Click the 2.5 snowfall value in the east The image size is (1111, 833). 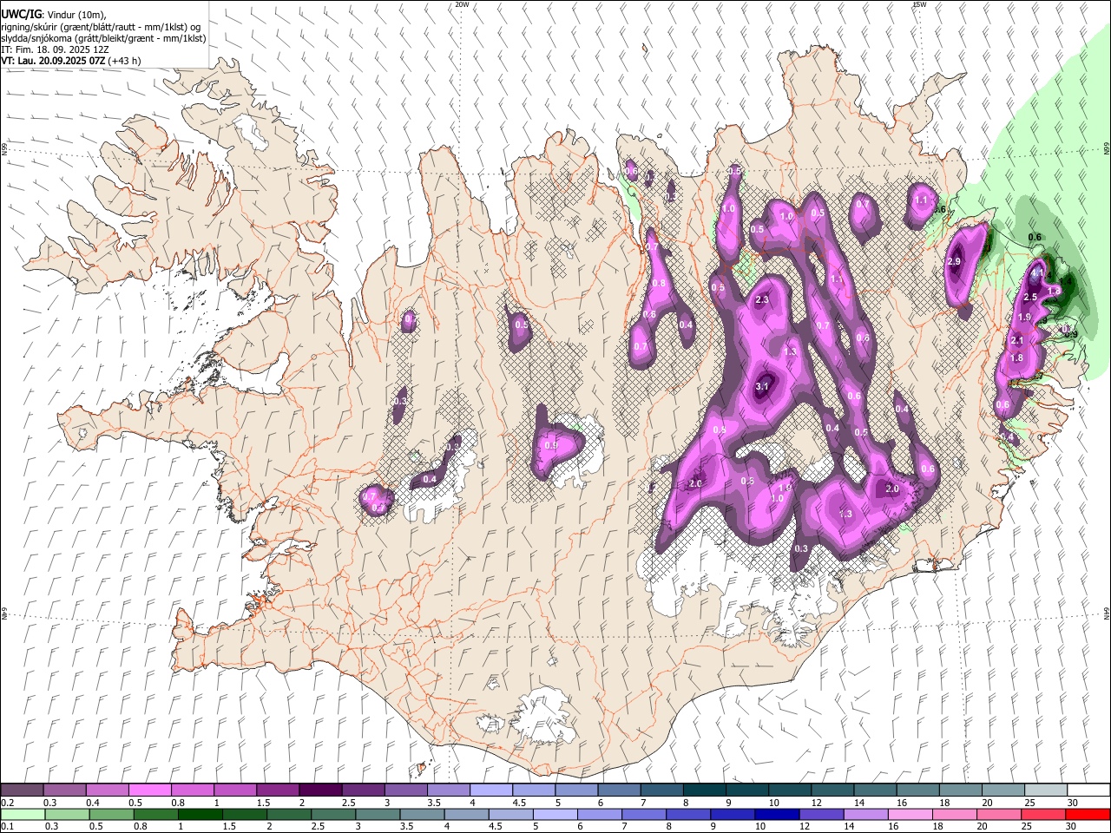click(1030, 298)
